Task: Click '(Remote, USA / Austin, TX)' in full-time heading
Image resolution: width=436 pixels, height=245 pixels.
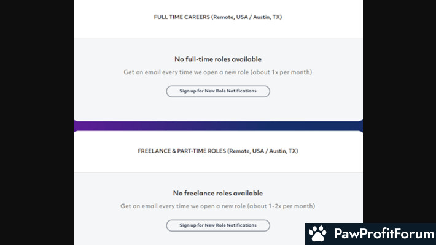Action: coord(247,17)
